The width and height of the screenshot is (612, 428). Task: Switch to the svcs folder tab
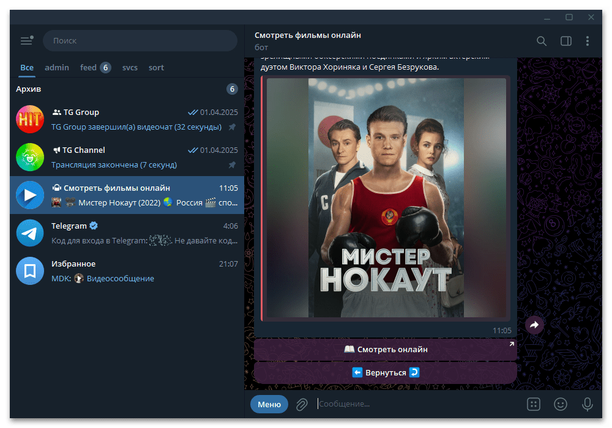coord(130,67)
